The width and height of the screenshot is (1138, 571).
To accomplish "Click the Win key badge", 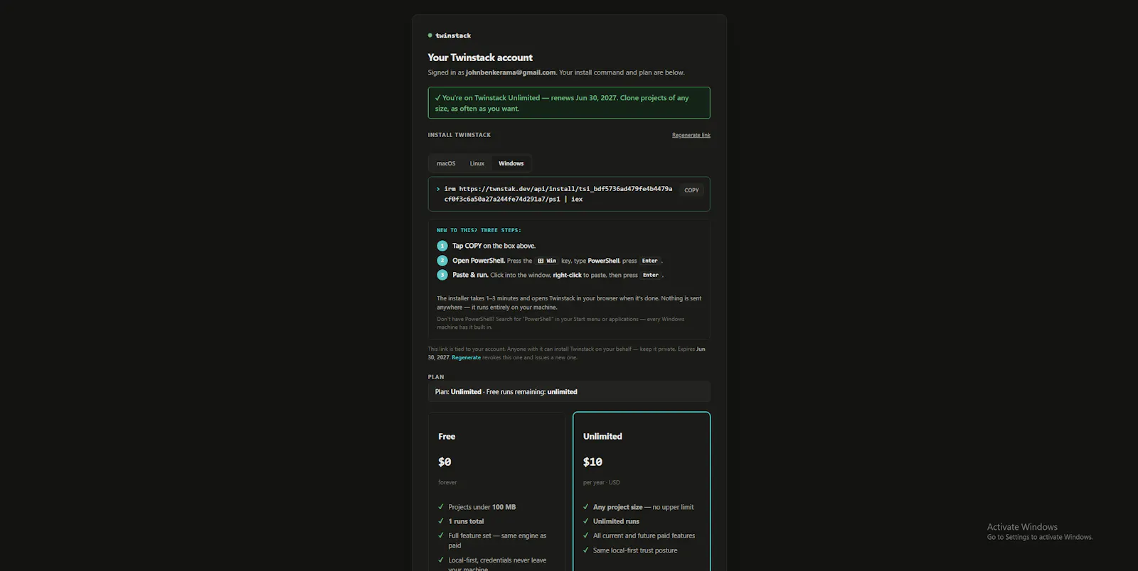I will click(547, 261).
